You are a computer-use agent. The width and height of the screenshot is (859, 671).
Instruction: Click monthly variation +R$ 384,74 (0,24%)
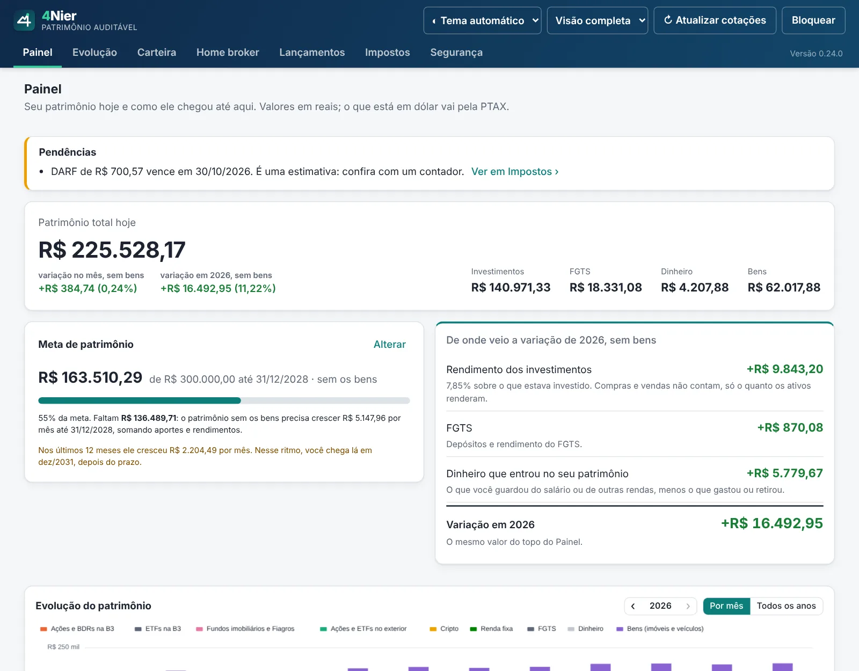(88, 289)
